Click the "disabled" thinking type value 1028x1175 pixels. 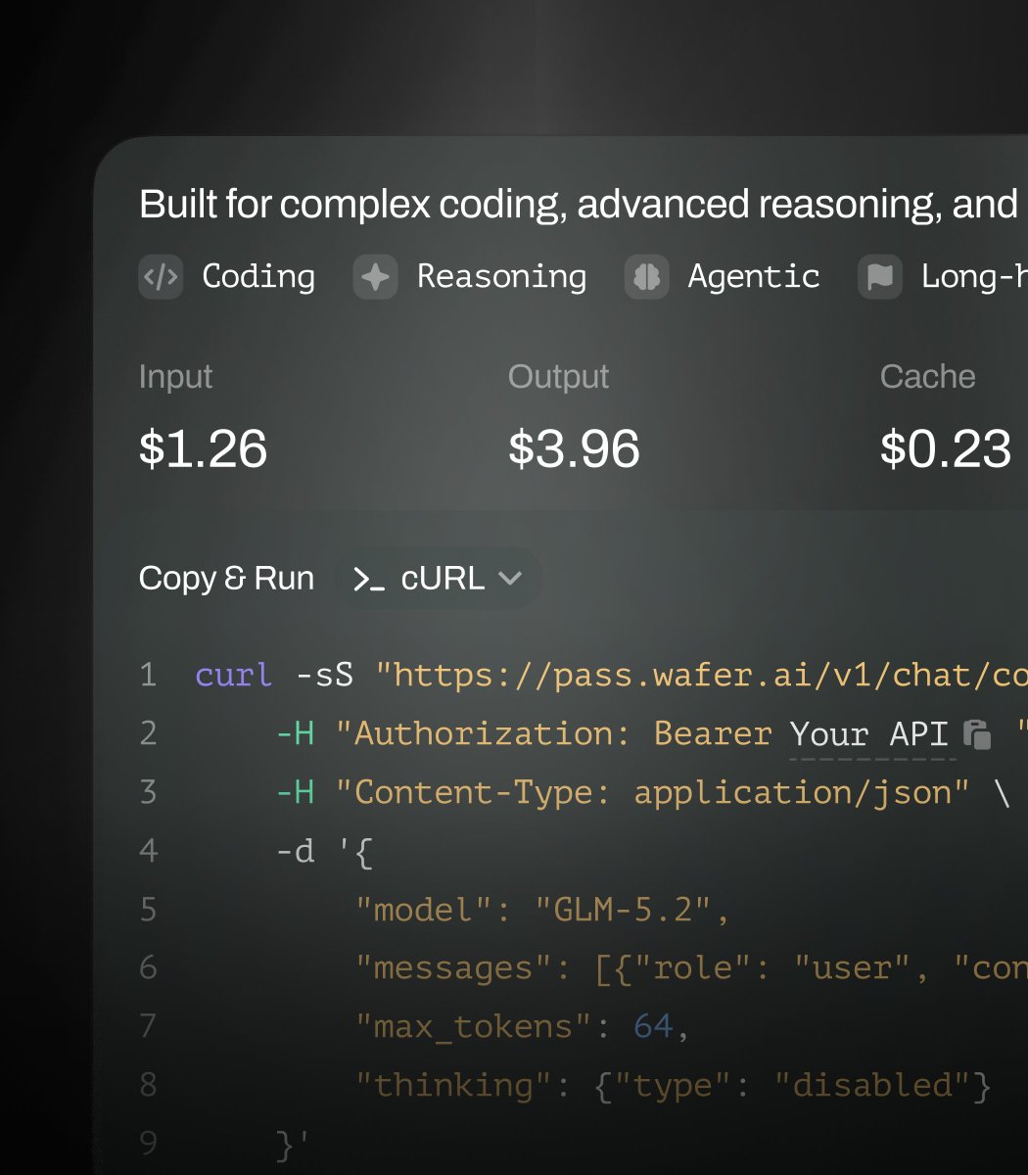872,1085
